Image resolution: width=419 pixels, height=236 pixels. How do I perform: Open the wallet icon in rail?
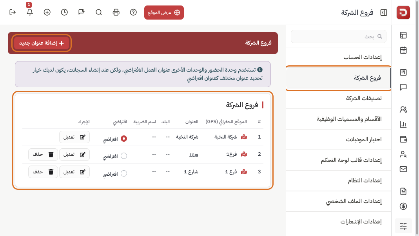point(403,139)
